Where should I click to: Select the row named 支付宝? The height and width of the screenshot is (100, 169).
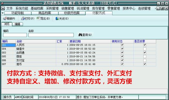[x=79, y=60]
